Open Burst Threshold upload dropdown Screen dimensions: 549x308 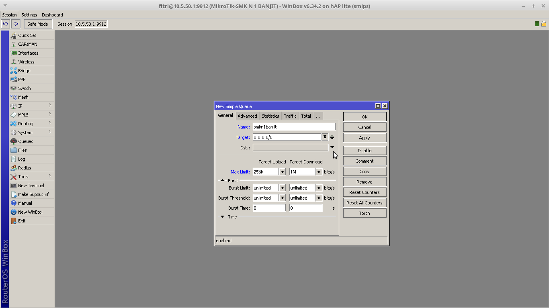pyautogui.click(x=282, y=198)
